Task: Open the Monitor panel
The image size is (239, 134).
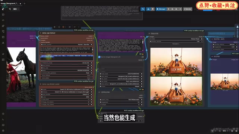Action: tap(187, 9)
